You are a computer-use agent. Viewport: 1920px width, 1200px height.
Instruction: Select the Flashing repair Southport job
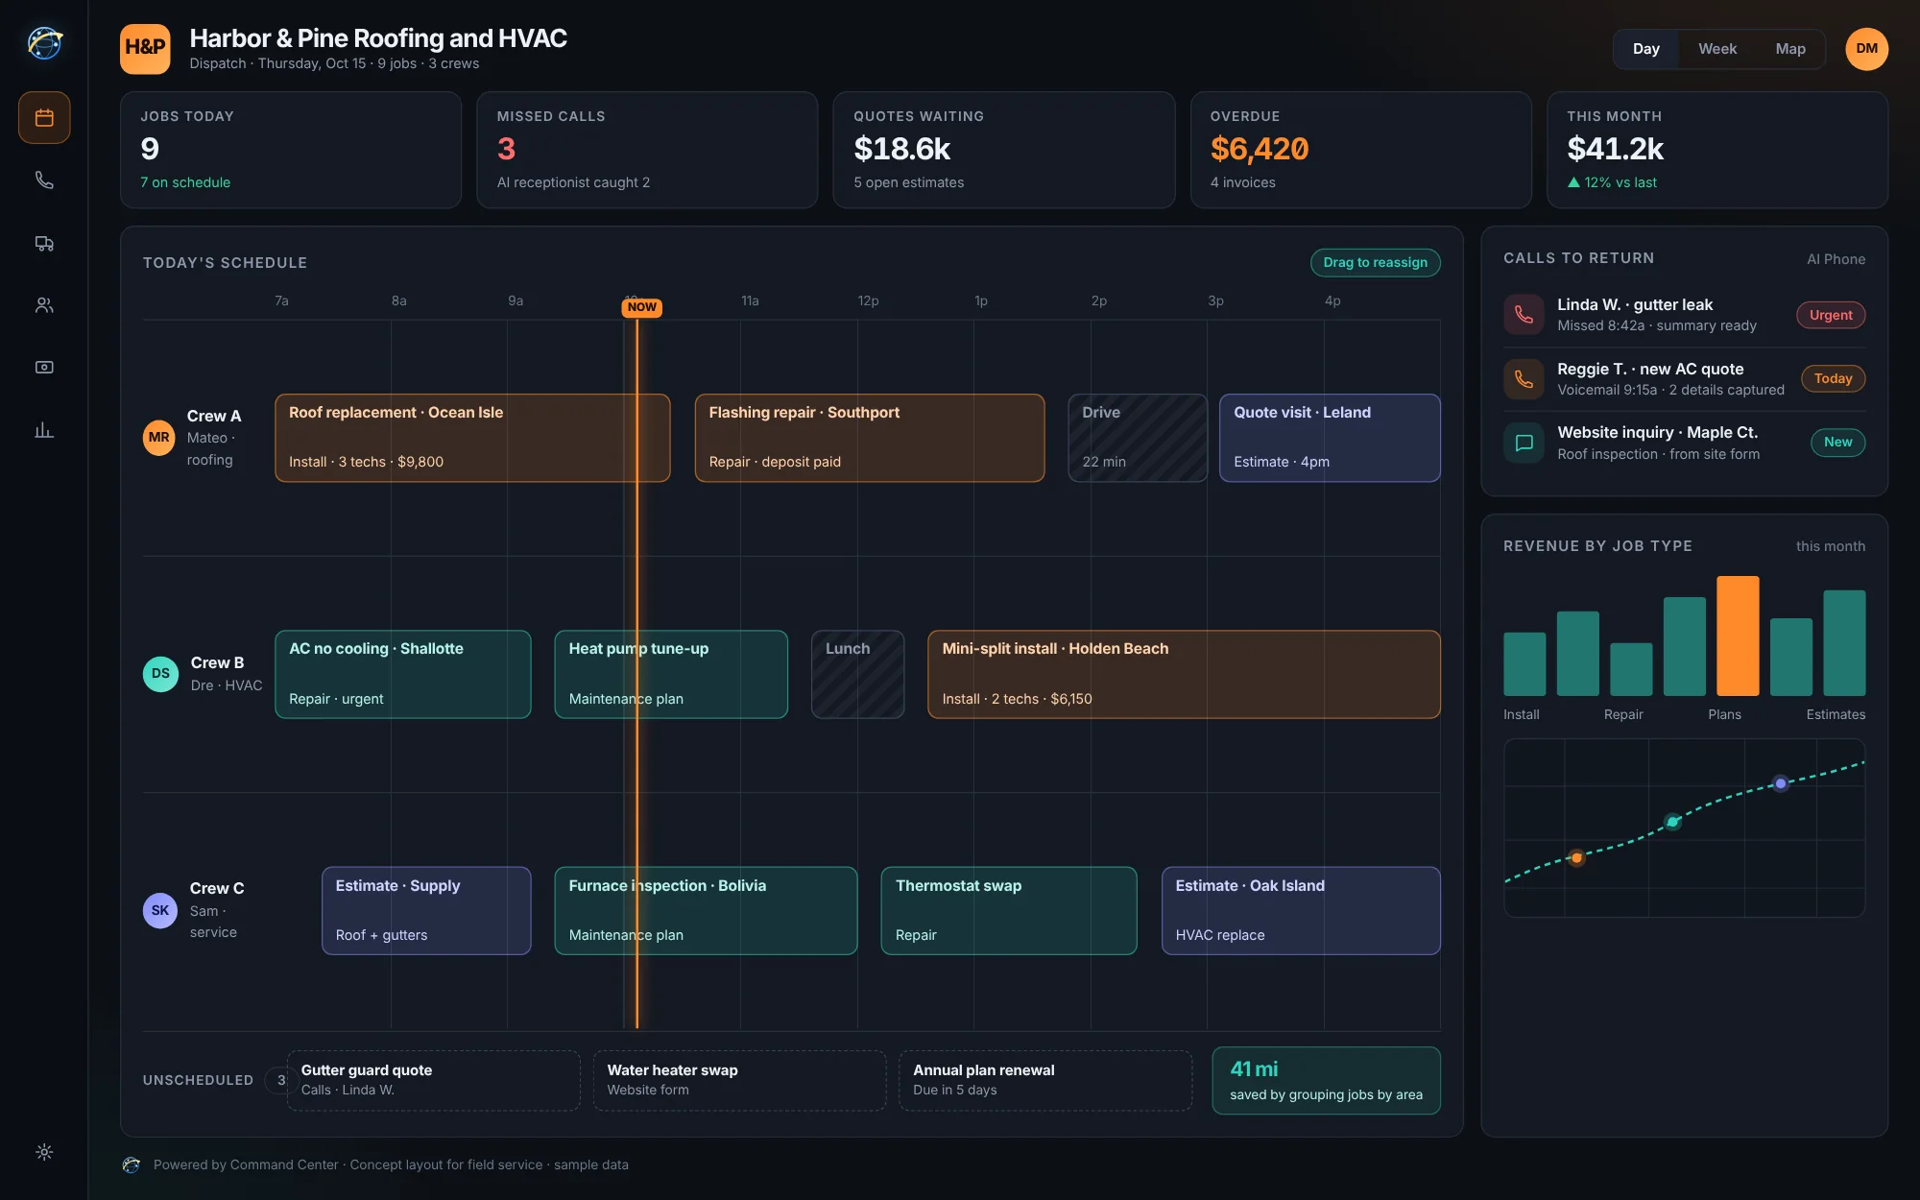pos(870,438)
